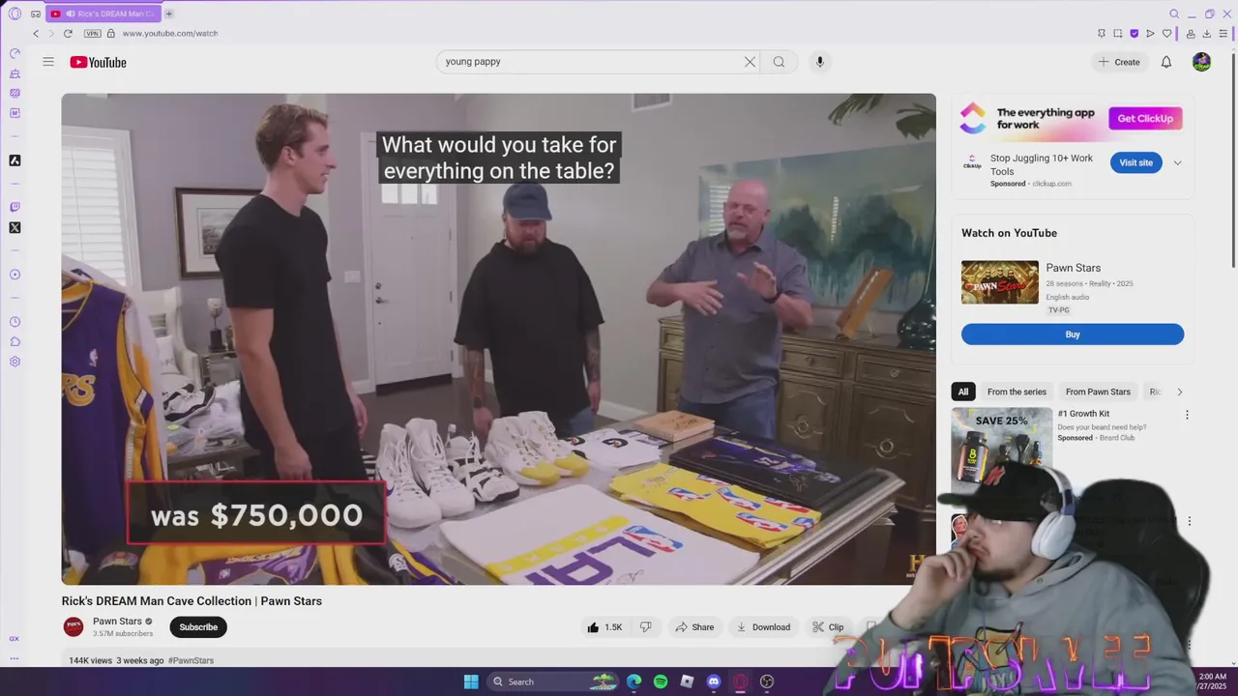1238x696 pixels.
Task: Click the pin icon in browser toolbar
Action: (x=1102, y=33)
